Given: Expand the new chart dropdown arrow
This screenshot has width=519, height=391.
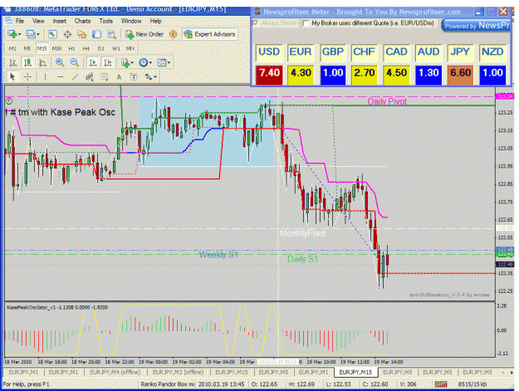Looking at the screenshot, I should 20,34.
